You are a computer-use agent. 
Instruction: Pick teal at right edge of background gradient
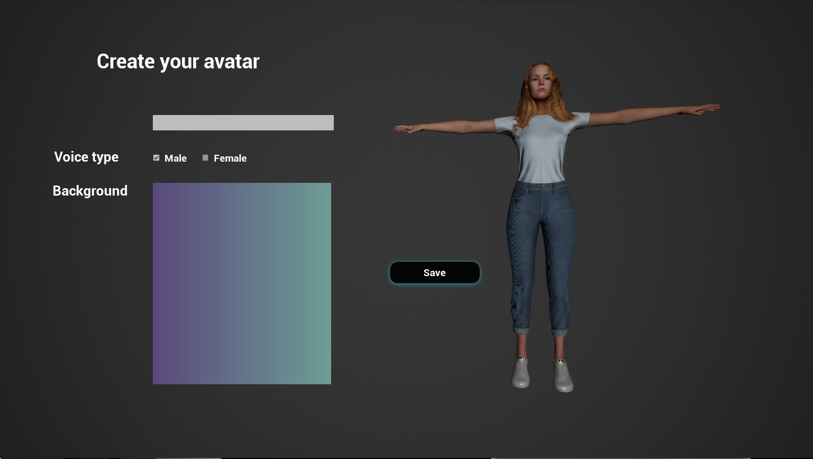click(x=326, y=284)
